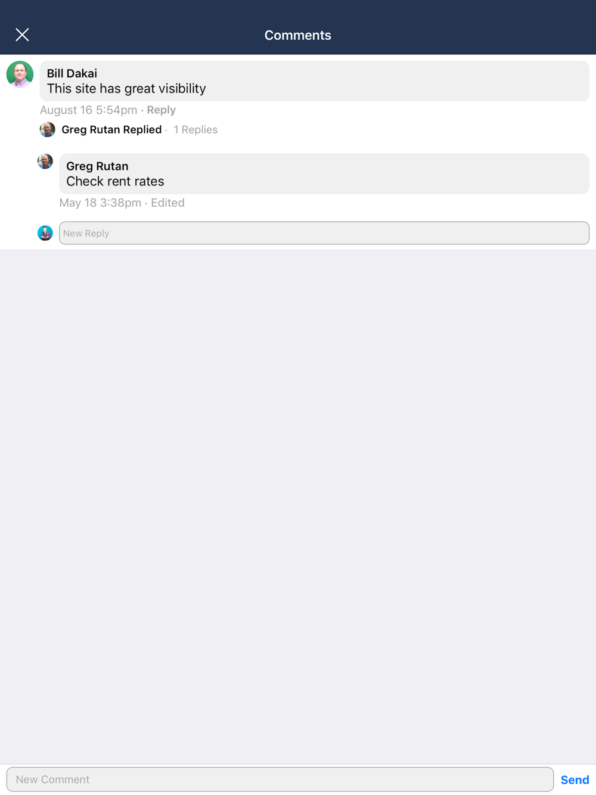
Task: Select the reply 'Check rent rates'
Action: pos(115,182)
